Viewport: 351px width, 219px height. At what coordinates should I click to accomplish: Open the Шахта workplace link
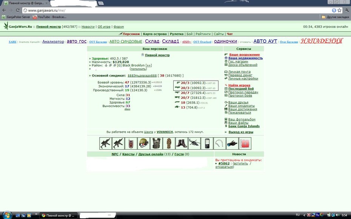pyautogui.click(x=148, y=132)
